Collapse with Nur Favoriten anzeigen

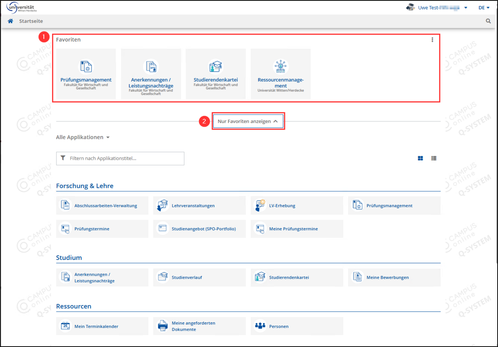pyautogui.click(x=248, y=121)
